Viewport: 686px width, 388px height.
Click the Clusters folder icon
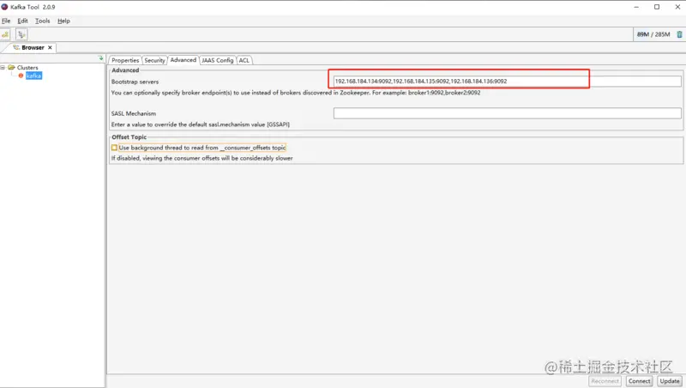(12, 68)
